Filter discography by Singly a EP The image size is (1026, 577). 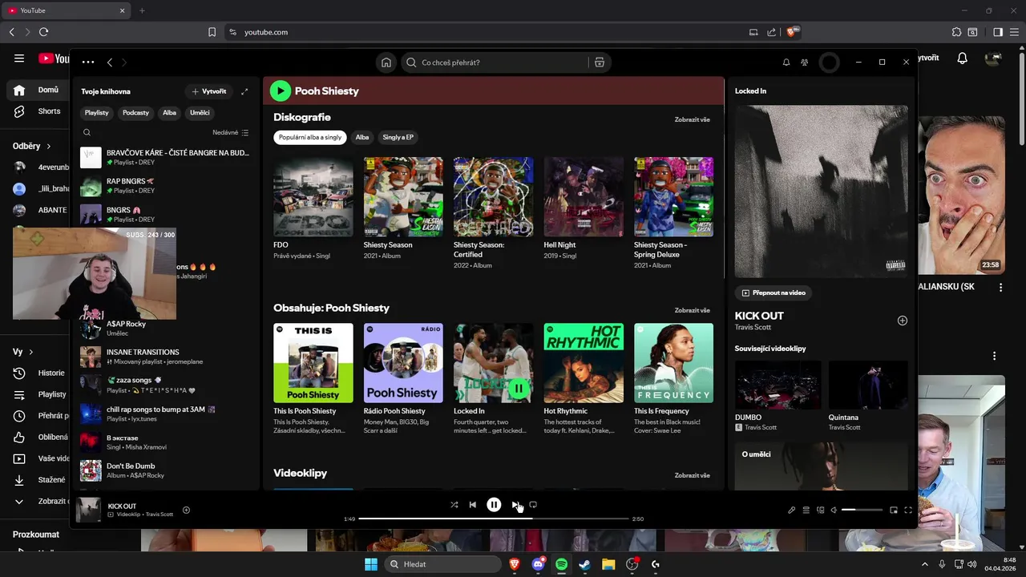tap(398, 137)
